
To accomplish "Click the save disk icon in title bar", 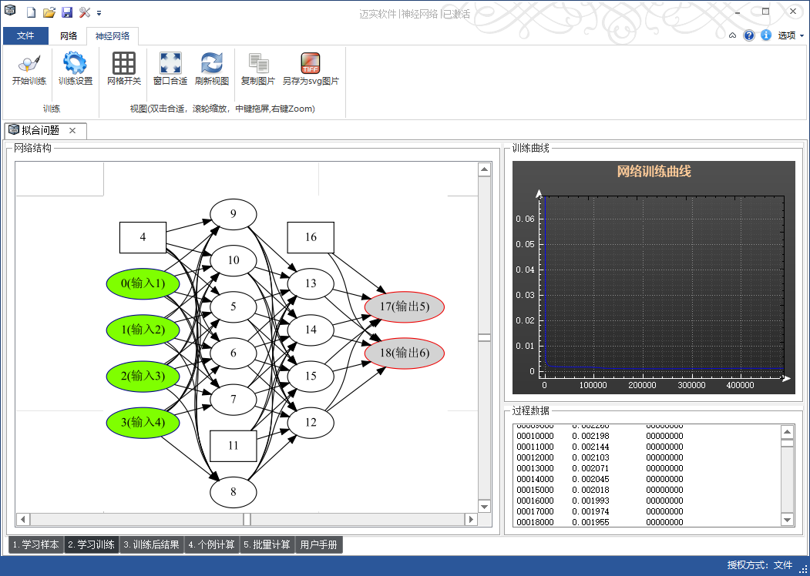I will point(67,12).
